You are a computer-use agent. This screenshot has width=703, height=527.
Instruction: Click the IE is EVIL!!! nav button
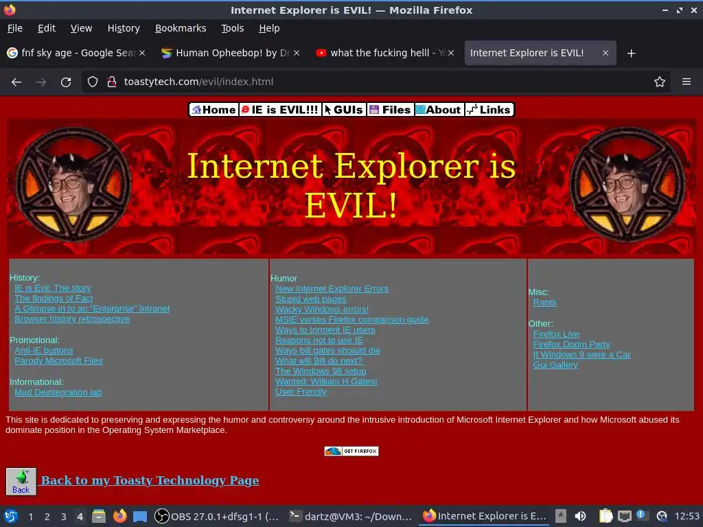[x=280, y=110]
